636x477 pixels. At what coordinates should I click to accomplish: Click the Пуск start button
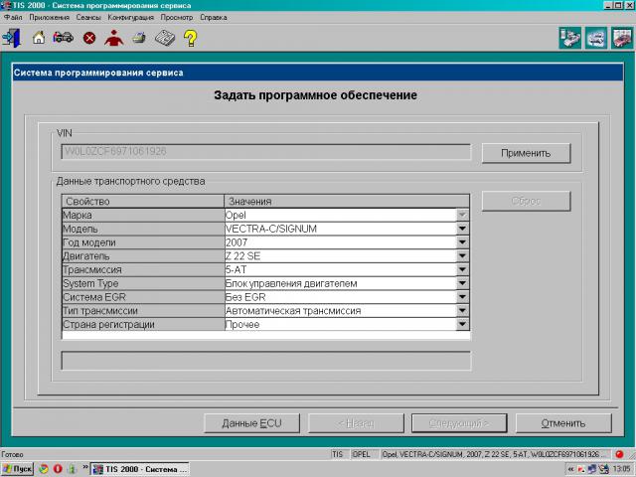17,469
